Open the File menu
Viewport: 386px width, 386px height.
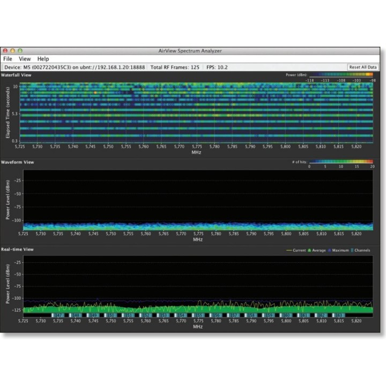click(x=8, y=59)
